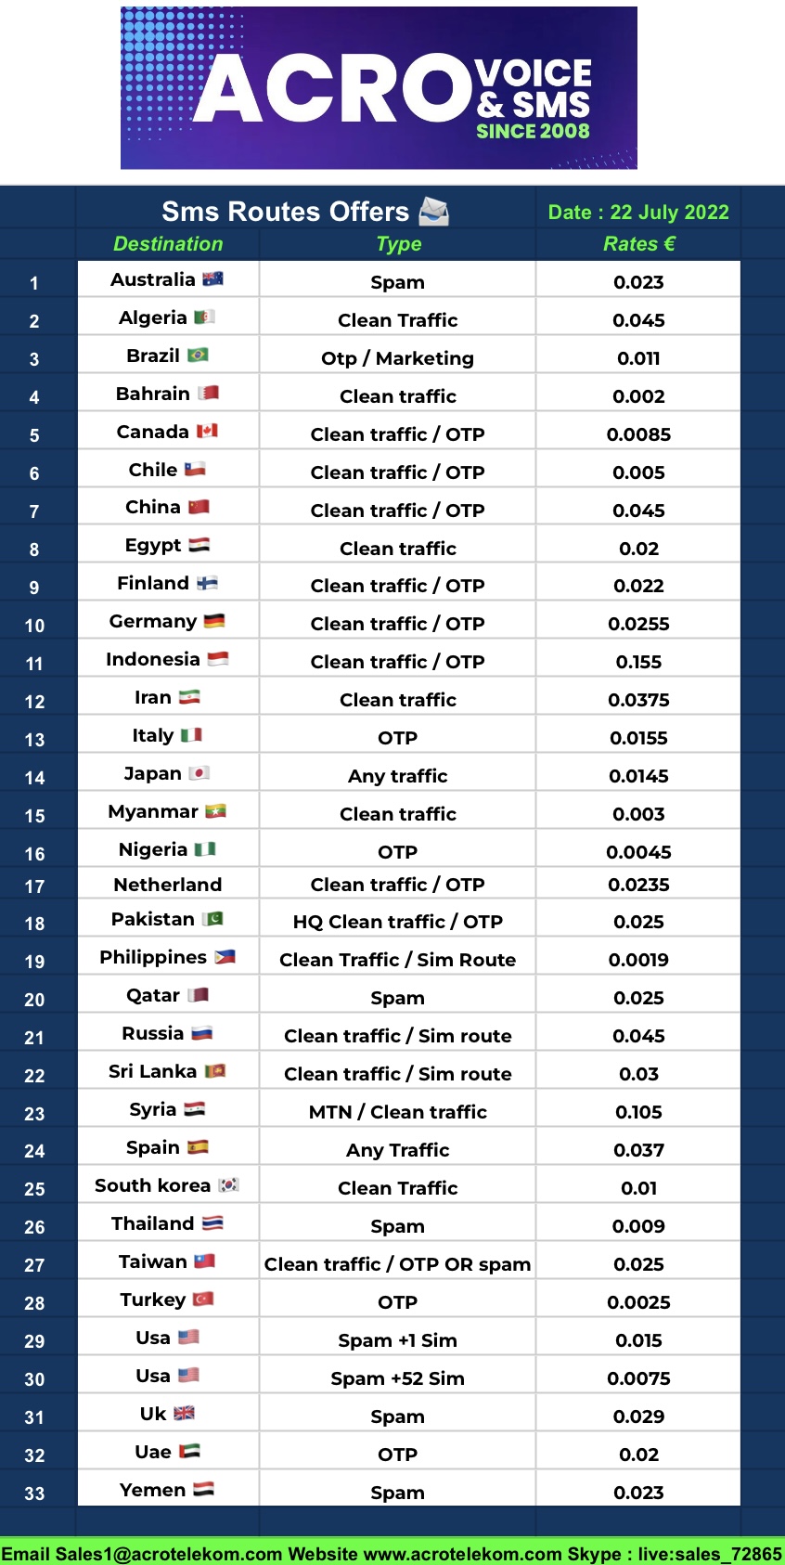Select the Netherland destination cell
Viewport: 785px width, 1565px height.
point(168,885)
